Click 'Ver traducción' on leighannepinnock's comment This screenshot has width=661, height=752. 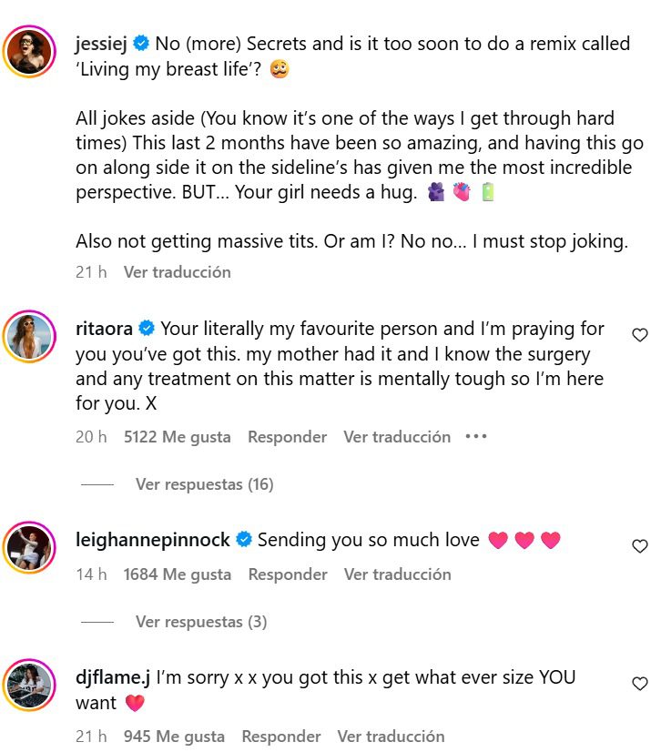(x=396, y=574)
